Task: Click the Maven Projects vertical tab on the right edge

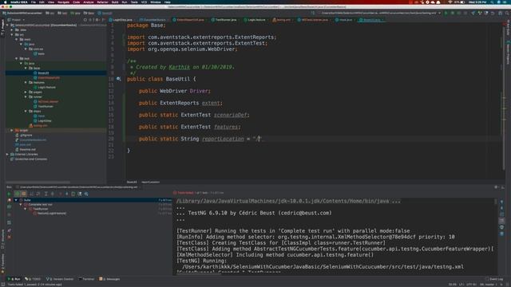Action: tap(508, 52)
